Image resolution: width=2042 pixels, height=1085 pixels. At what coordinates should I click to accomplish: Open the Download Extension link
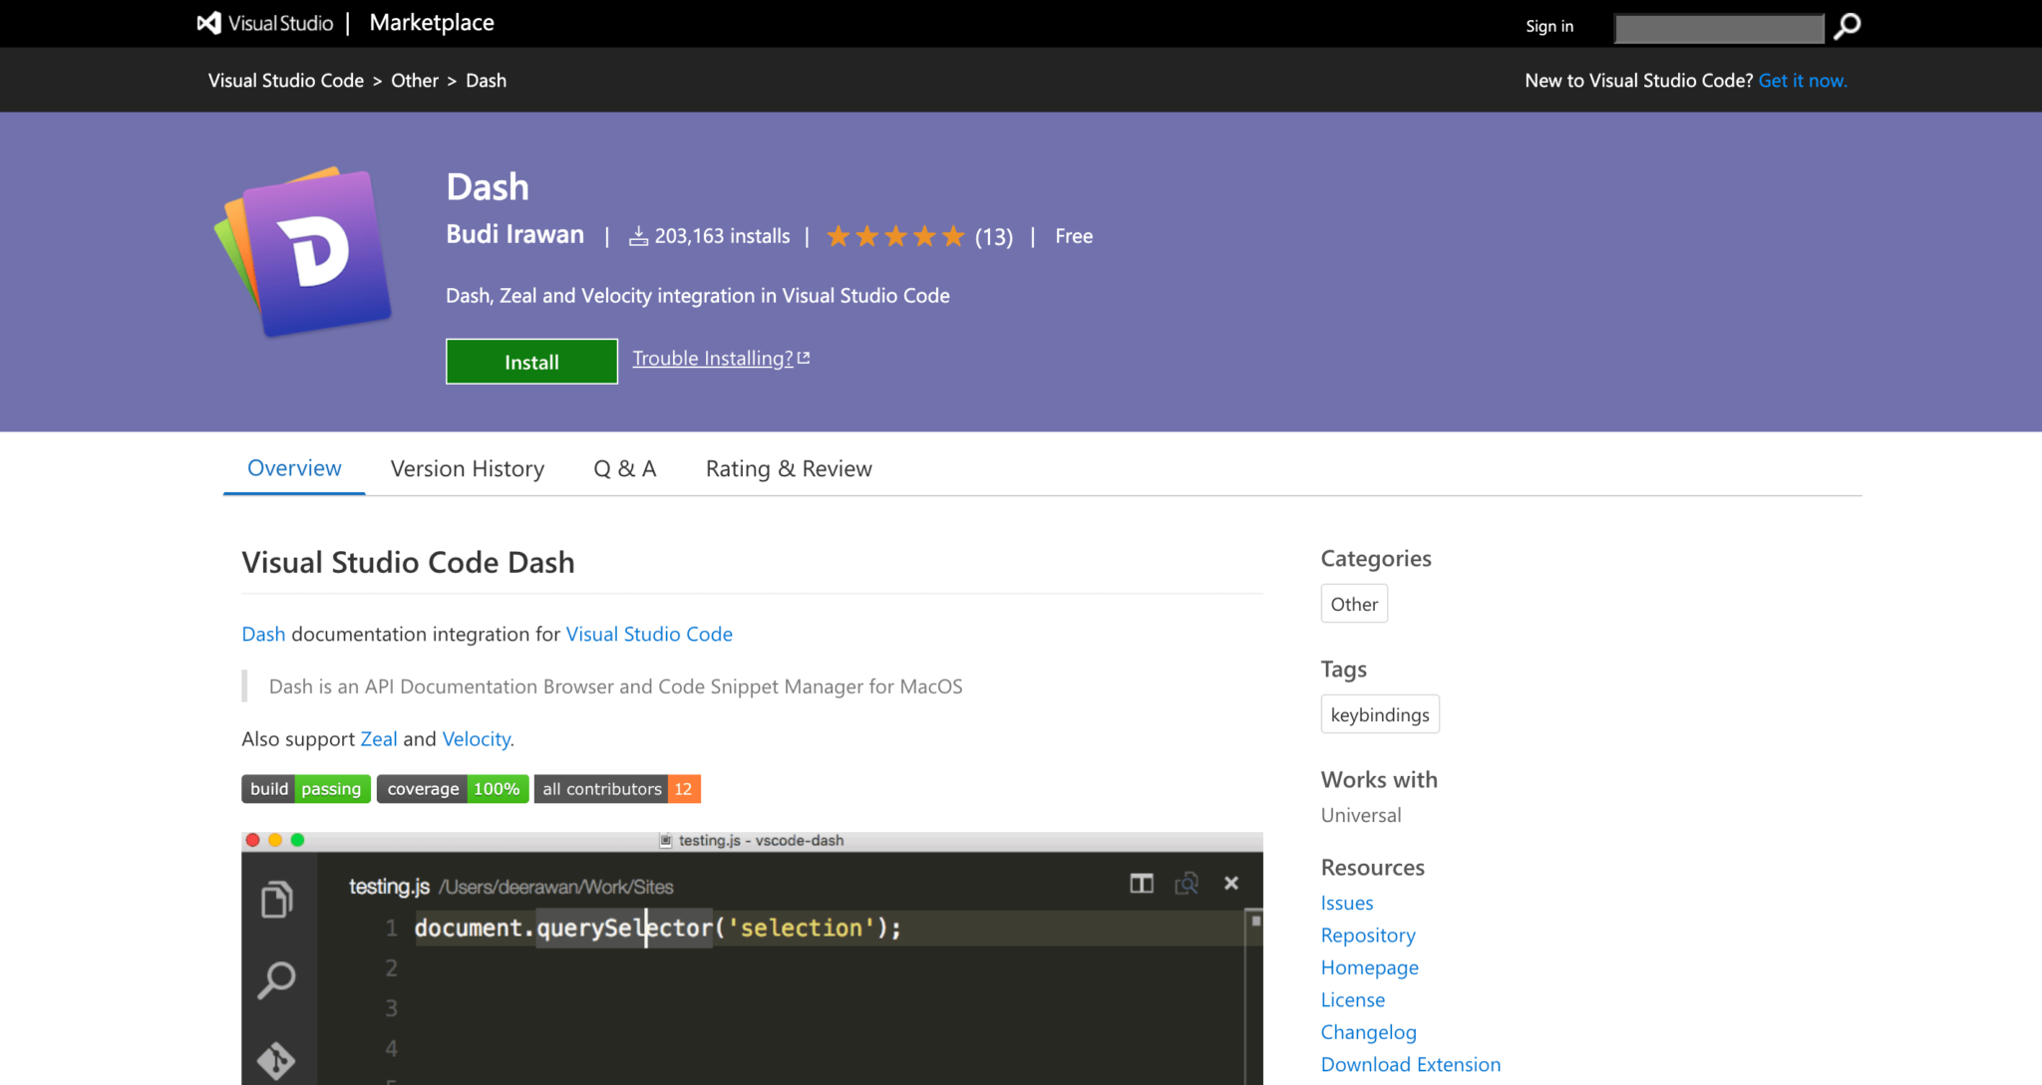(1410, 1064)
